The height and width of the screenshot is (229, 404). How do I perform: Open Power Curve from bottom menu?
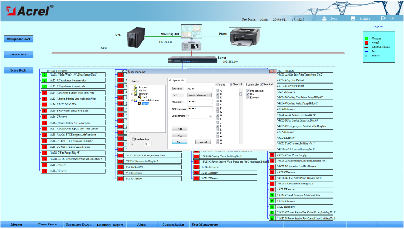pyautogui.click(x=47, y=224)
